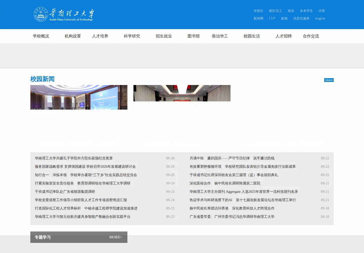
Task: Open news 华南理工大学共建孔子学院外方院长获颁纪念奖章
Action: [74, 158]
